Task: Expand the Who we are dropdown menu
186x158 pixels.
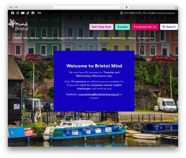Action: [32, 38]
